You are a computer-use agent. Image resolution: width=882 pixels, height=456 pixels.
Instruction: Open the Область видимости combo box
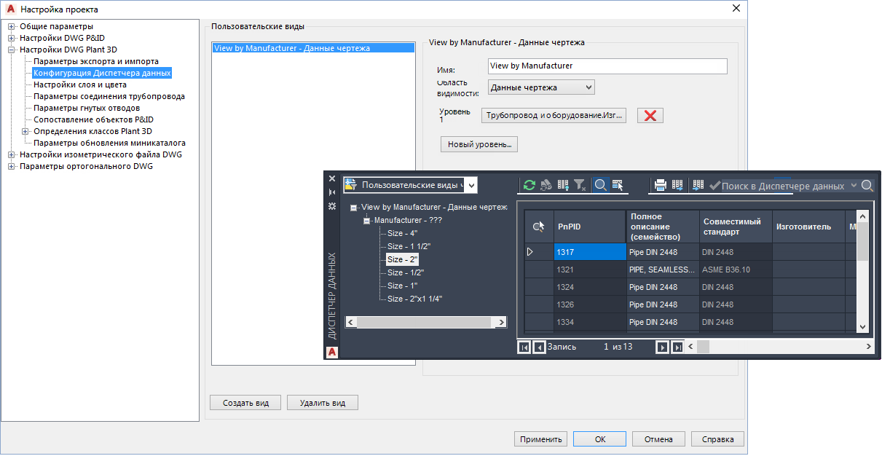pyautogui.click(x=541, y=87)
